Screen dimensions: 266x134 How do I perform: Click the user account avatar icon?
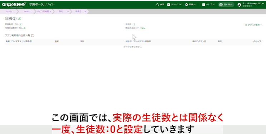pyautogui.click(x=239, y=5)
